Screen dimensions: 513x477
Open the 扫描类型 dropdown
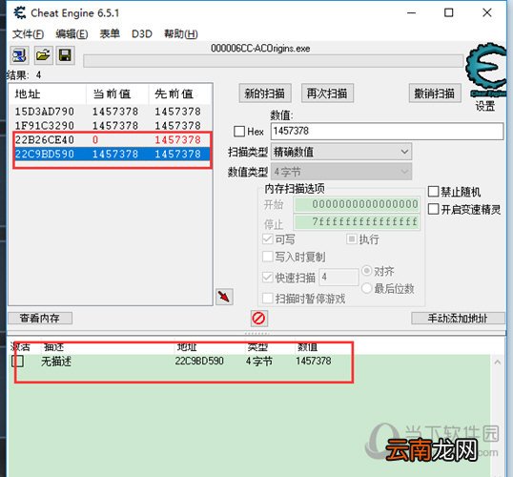(341, 152)
